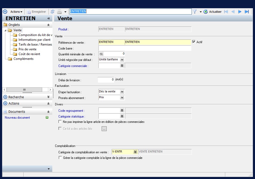Go to the previous record
Image resolution: width=255 pixels, height=179 pixels.
(x=233, y=12)
